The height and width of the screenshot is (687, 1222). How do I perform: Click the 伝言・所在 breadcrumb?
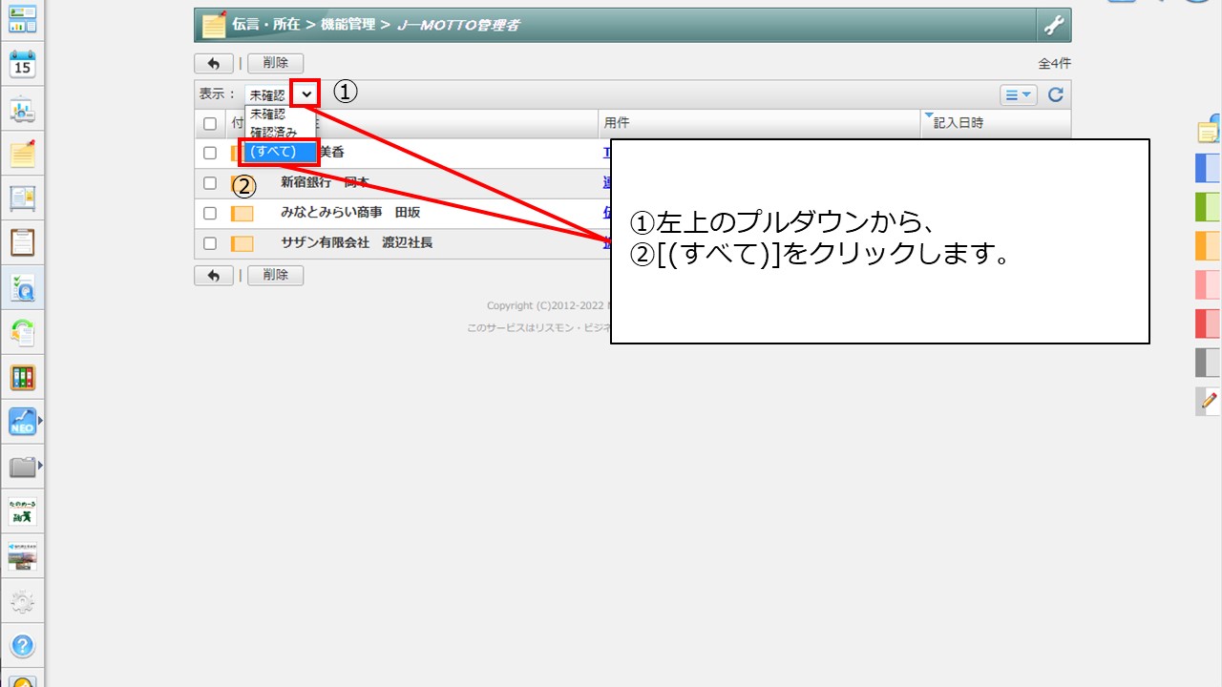pyautogui.click(x=266, y=26)
